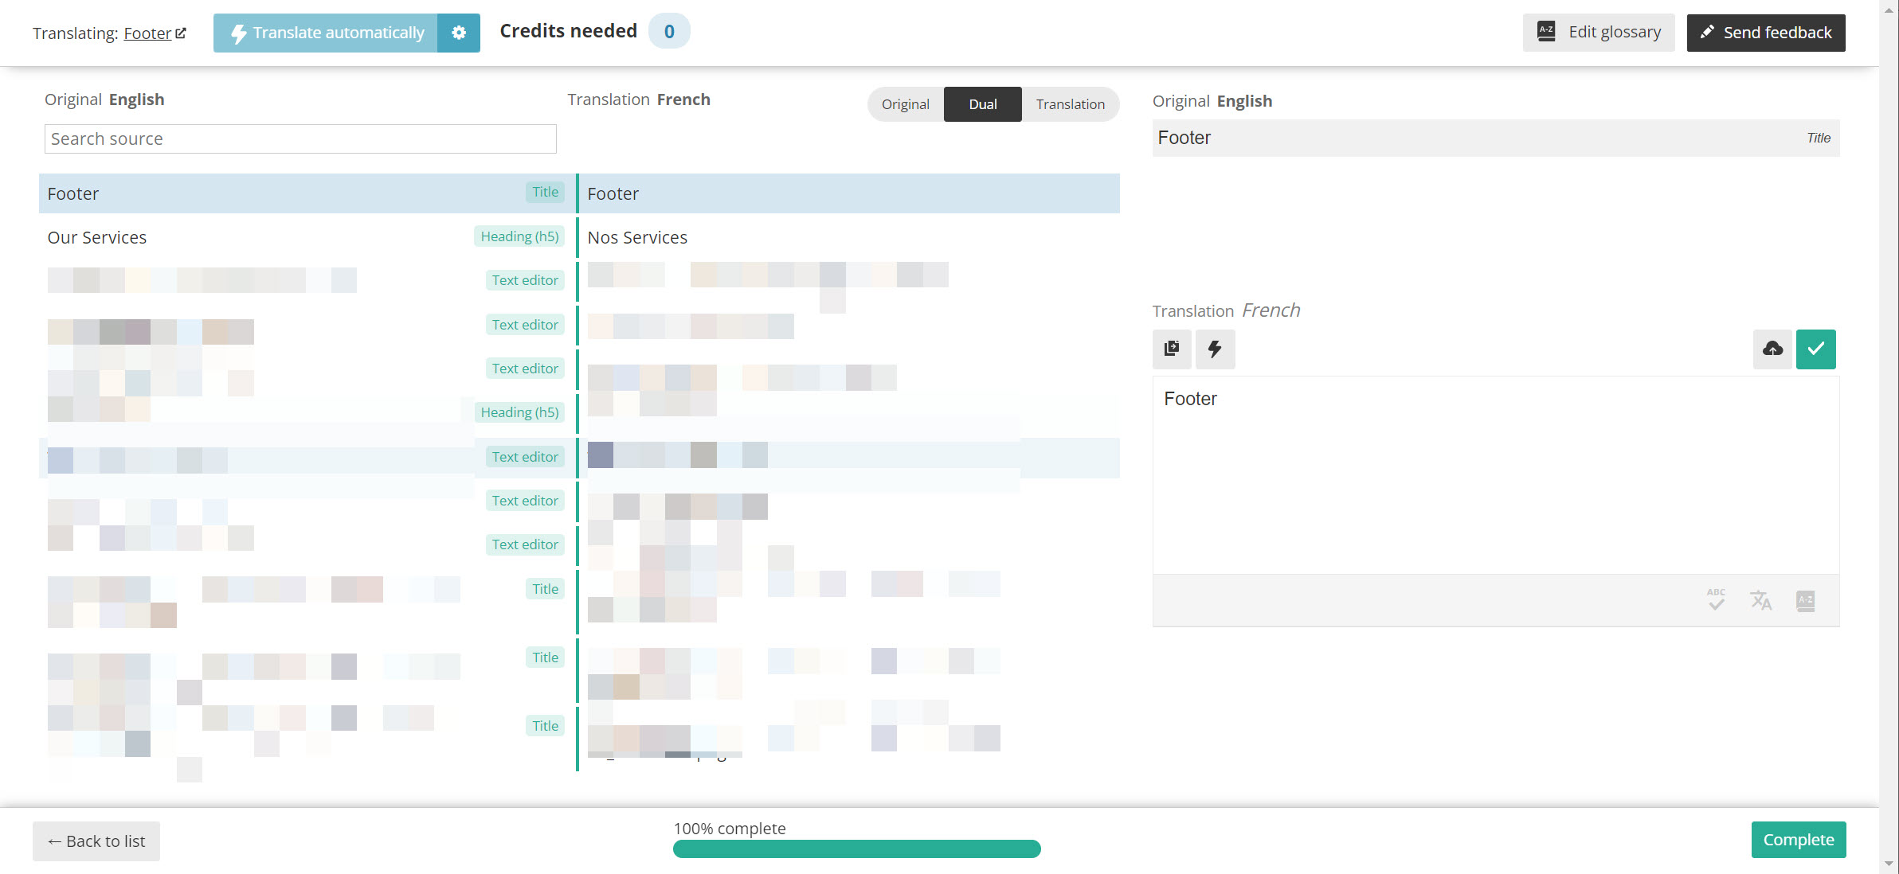This screenshot has height=874, width=1899.
Task: Go Back to list
Action: (96, 841)
